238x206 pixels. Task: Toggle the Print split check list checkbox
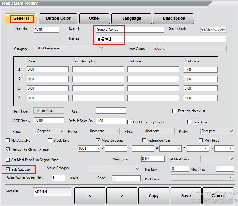click(x=174, y=111)
